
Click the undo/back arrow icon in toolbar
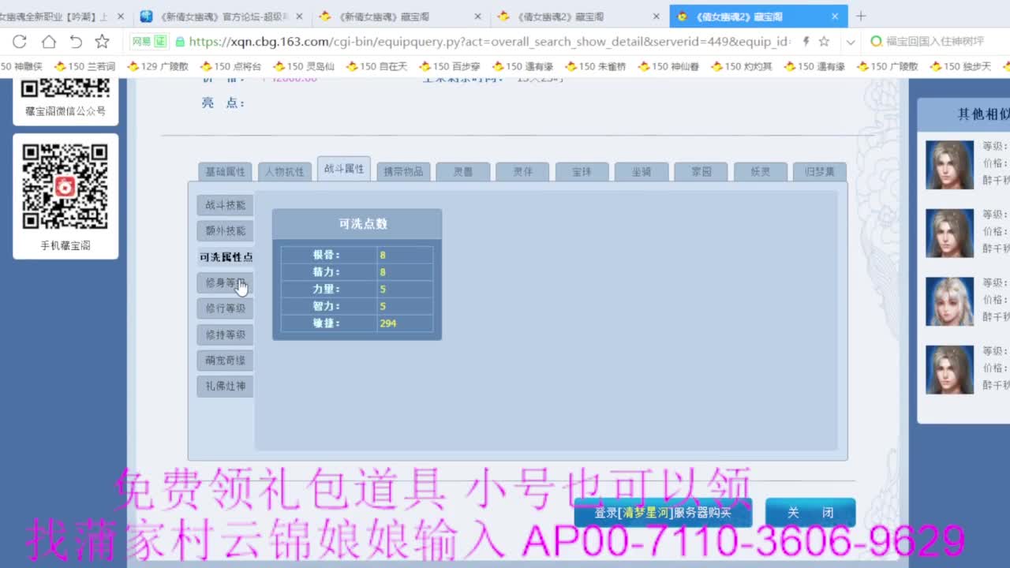76,42
